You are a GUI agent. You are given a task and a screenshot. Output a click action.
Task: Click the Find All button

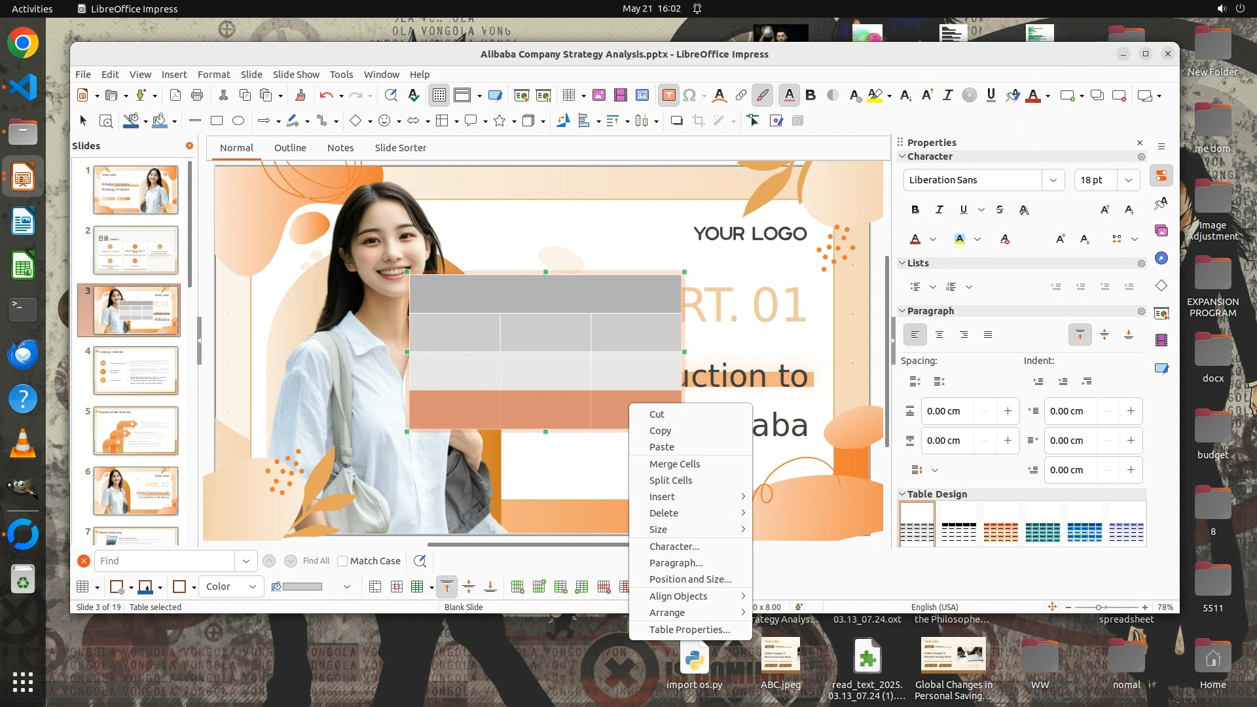pyautogui.click(x=316, y=561)
